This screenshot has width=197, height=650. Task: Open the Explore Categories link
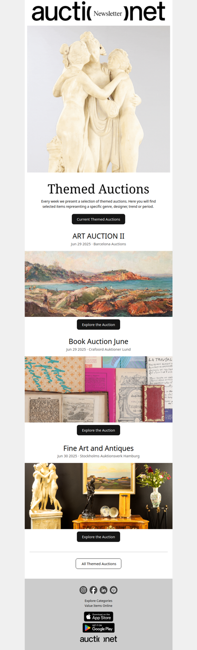tap(98, 601)
